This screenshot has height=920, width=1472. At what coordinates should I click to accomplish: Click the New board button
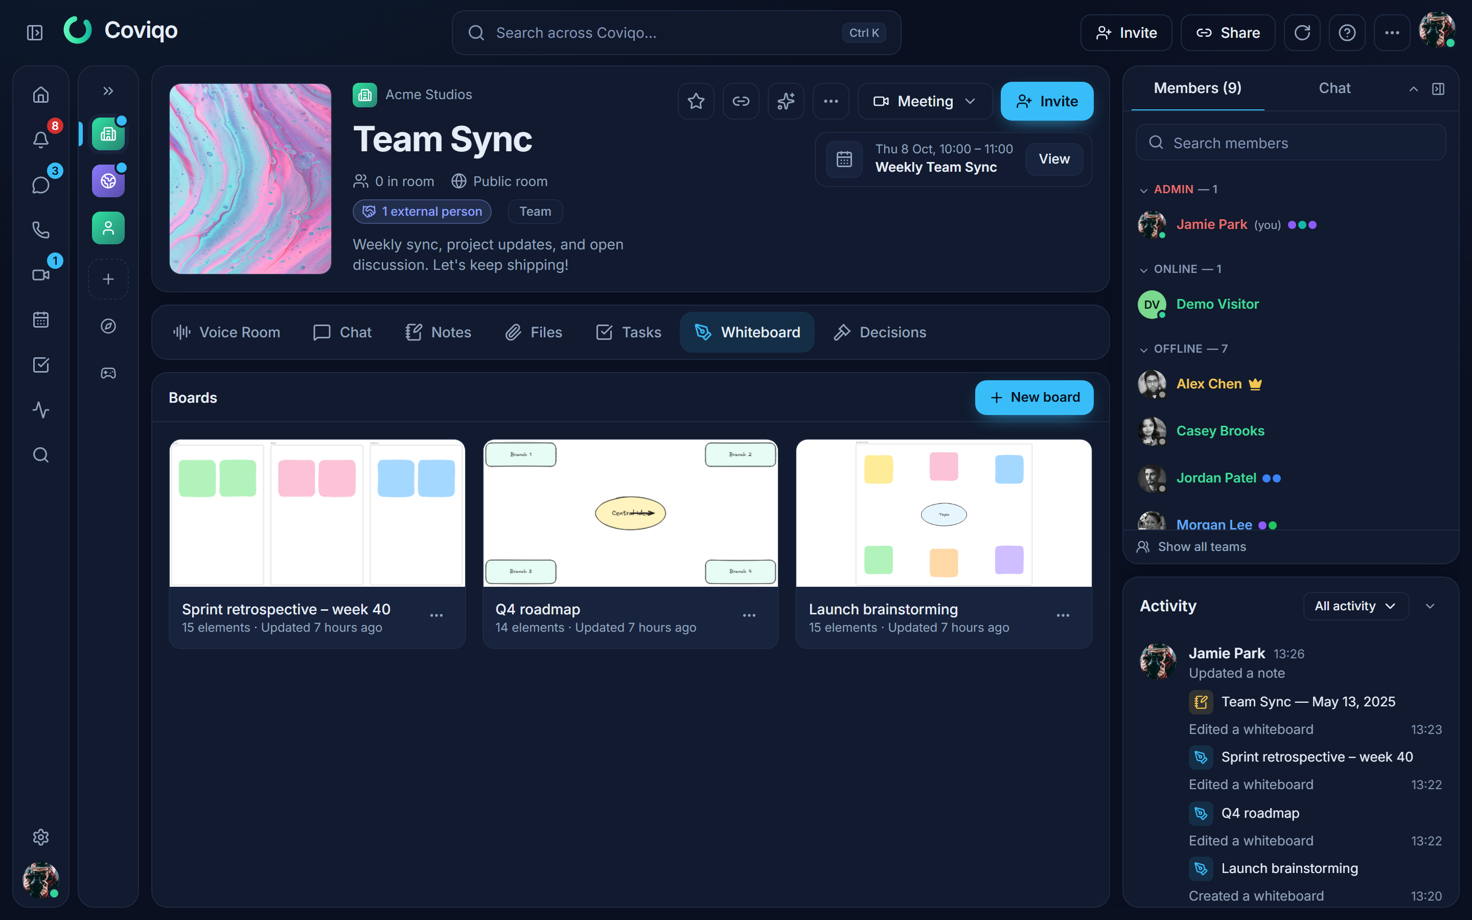point(1034,397)
